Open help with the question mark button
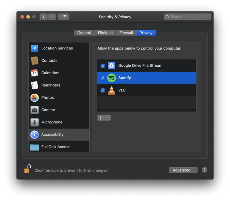The image size is (230, 201). pyautogui.click(x=204, y=170)
